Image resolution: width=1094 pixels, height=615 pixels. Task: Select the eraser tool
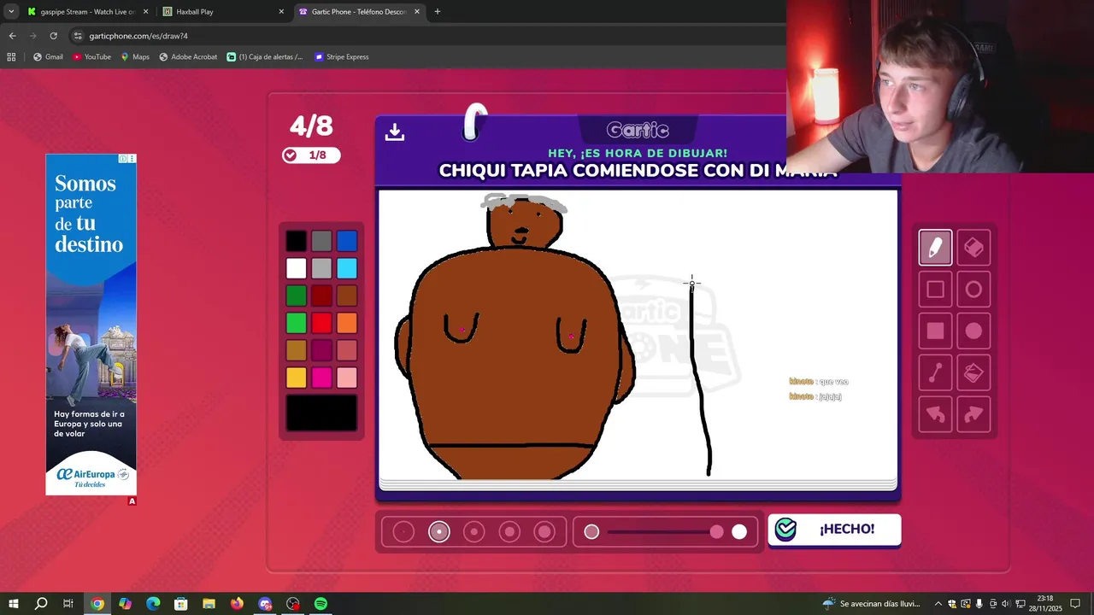pyautogui.click(x=973, y=248)
